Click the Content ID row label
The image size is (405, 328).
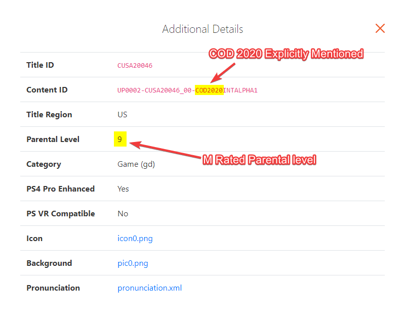[47, 90]
